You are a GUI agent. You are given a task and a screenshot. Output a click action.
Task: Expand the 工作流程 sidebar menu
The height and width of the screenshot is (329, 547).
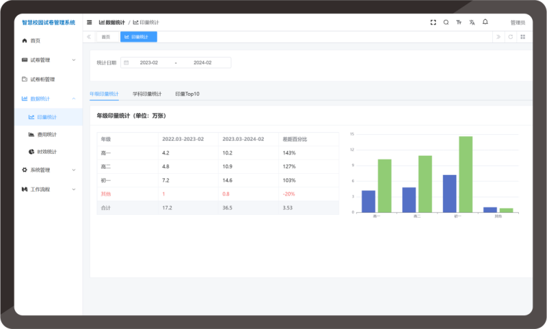[x=48, y=189]
